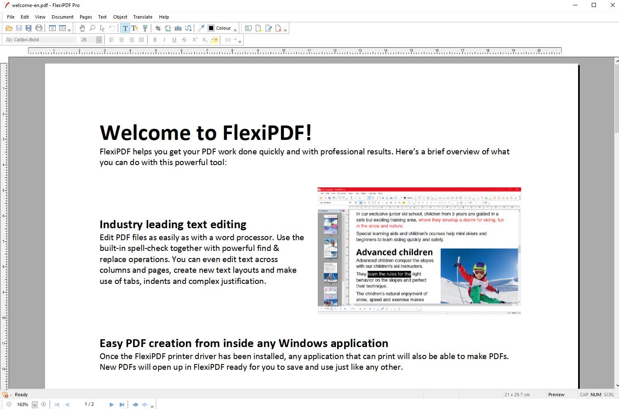Select the Text Plus tool
This screenshot has height=409, width=619.
[135, 28]
